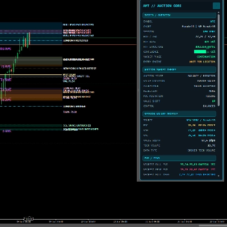Click the RISING POC migration value
The height and width of the screenshot is (227, 227).
coord(211,96)
